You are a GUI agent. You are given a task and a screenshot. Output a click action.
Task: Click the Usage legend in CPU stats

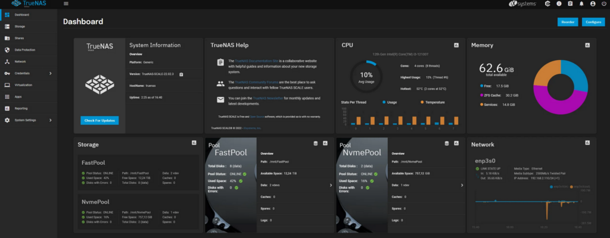(390, 102)
